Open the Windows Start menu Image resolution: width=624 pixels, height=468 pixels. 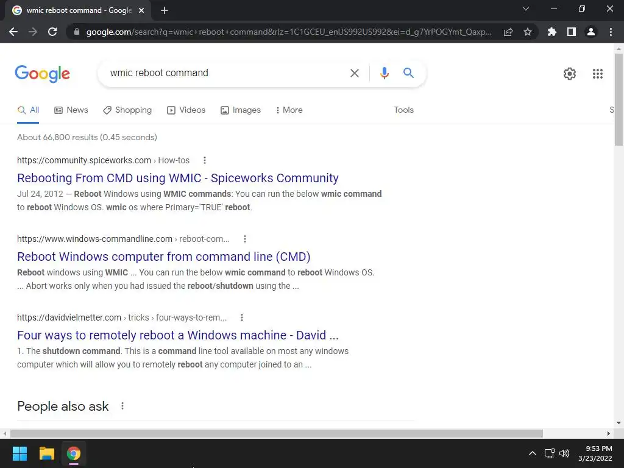point(19,453)
